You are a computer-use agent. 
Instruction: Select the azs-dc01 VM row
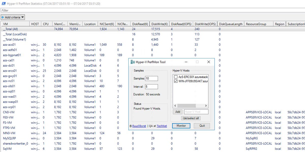152,65
